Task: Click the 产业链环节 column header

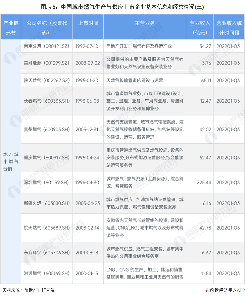Action: [10, 27]
